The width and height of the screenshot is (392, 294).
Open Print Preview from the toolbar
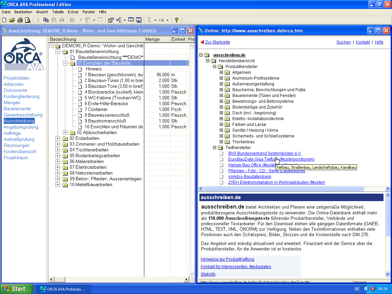(28, 20)
